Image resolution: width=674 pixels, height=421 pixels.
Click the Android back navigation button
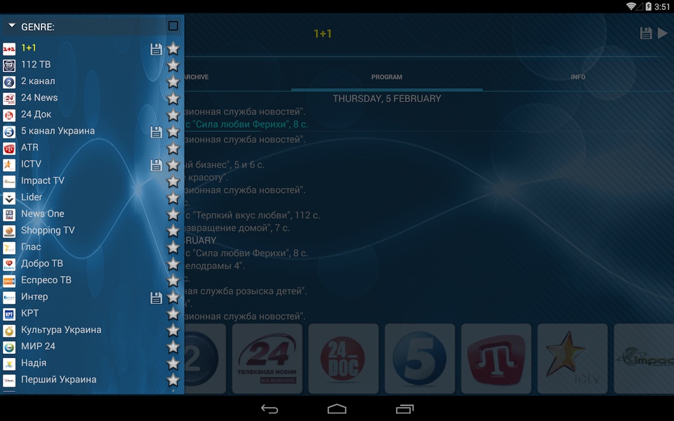click(x=270, y=409)
